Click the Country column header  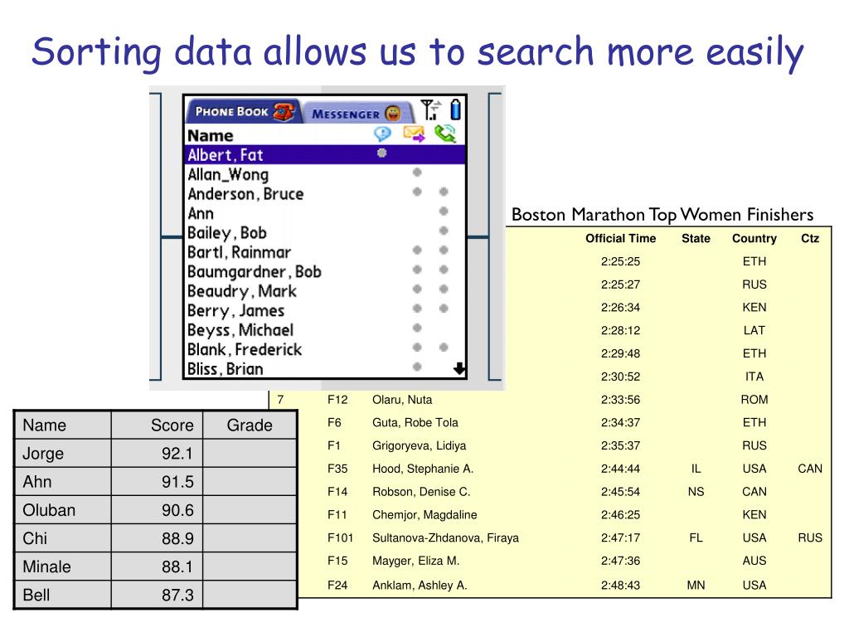[754, 238]
